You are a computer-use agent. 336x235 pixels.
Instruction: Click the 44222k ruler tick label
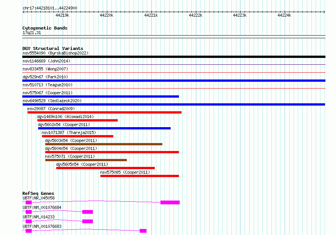pyautogui.click(x=196, y=15)
